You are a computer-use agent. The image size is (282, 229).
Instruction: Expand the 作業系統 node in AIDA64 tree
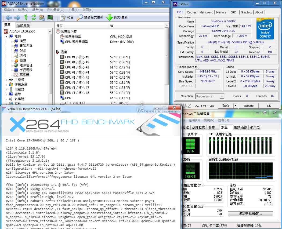[x=6, y=85]
